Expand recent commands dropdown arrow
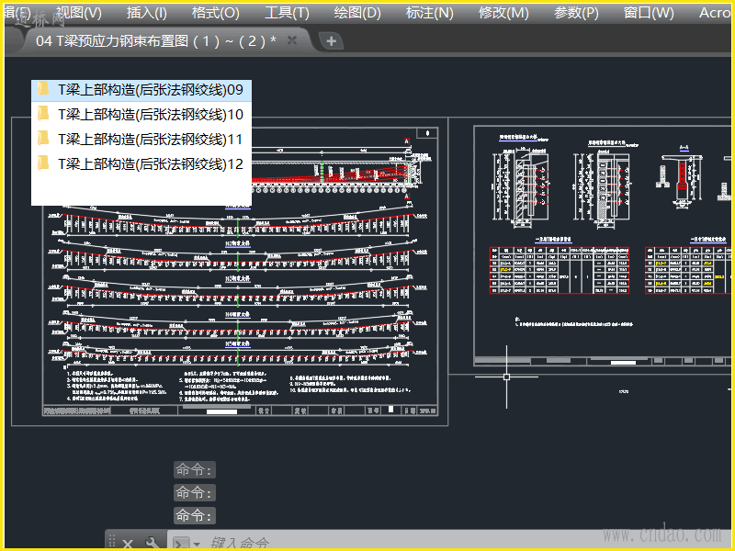The height and width of the screenshot is (551, 735). (x=197, y=544)
